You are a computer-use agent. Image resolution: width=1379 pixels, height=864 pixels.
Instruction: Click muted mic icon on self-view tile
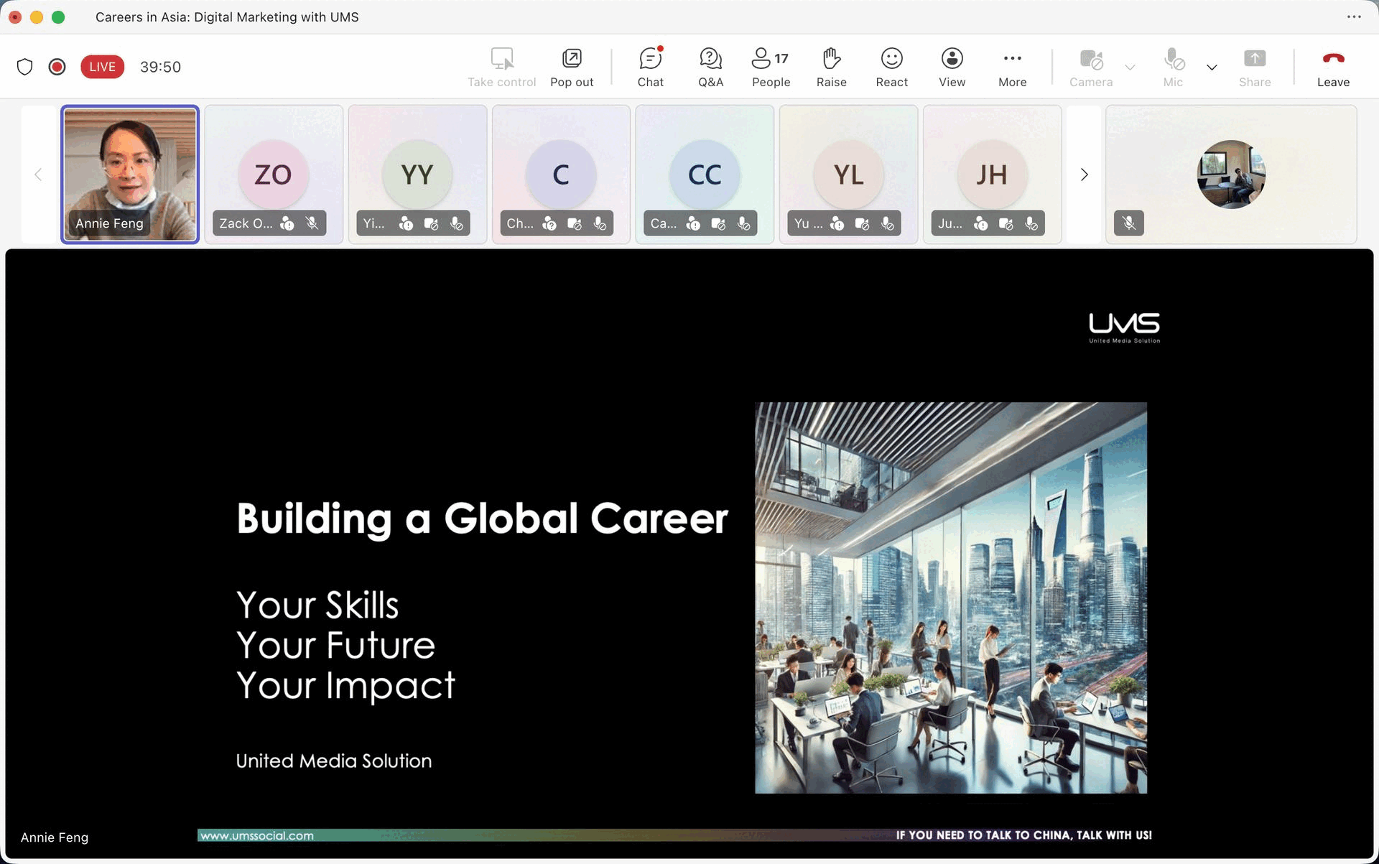(1129, 223)
